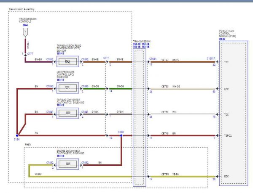
Task: Open link 151-17 under LPC Solenoid
Action: 60,80
